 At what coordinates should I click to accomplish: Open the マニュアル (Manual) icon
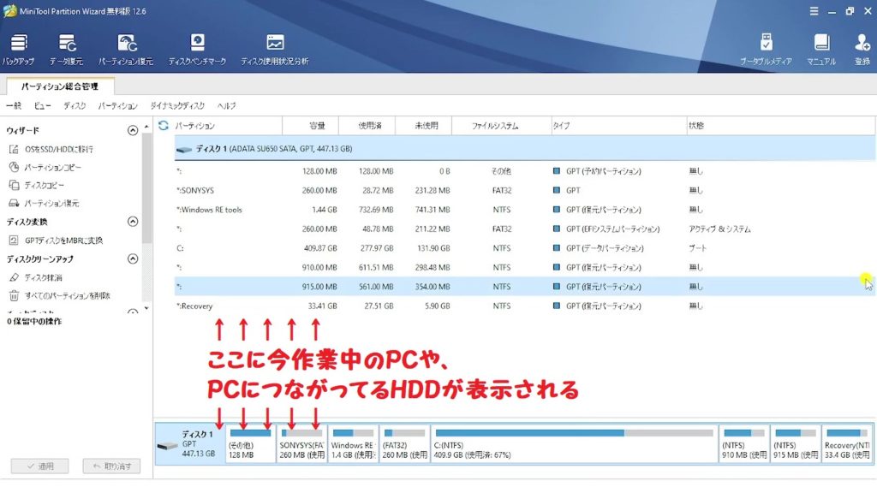pos(820,49)
